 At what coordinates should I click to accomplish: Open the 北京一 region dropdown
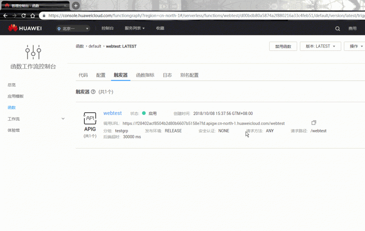click(72, 28)
